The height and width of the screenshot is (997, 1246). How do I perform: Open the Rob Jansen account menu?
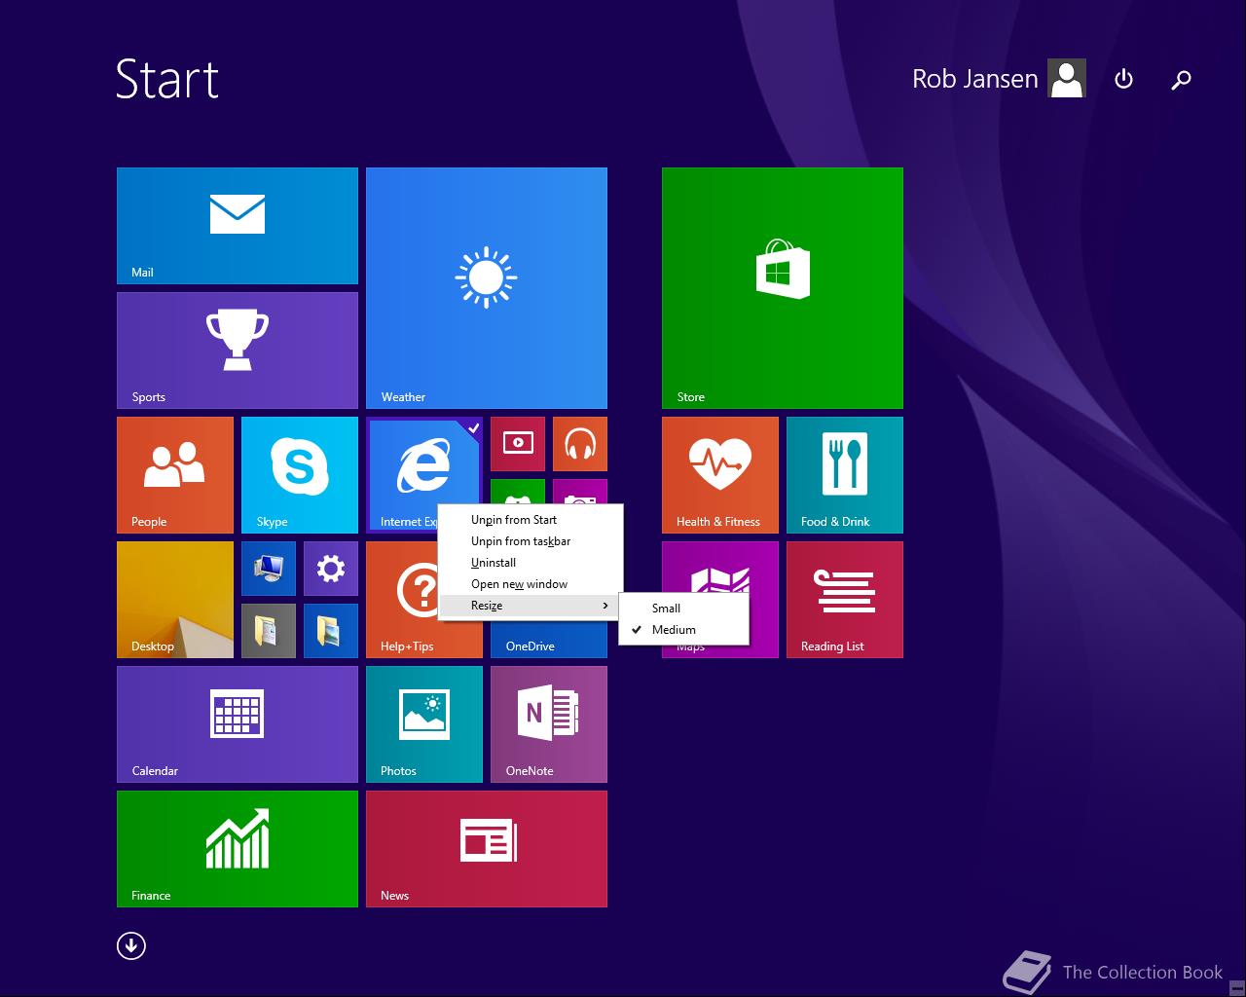coord(999,79)
